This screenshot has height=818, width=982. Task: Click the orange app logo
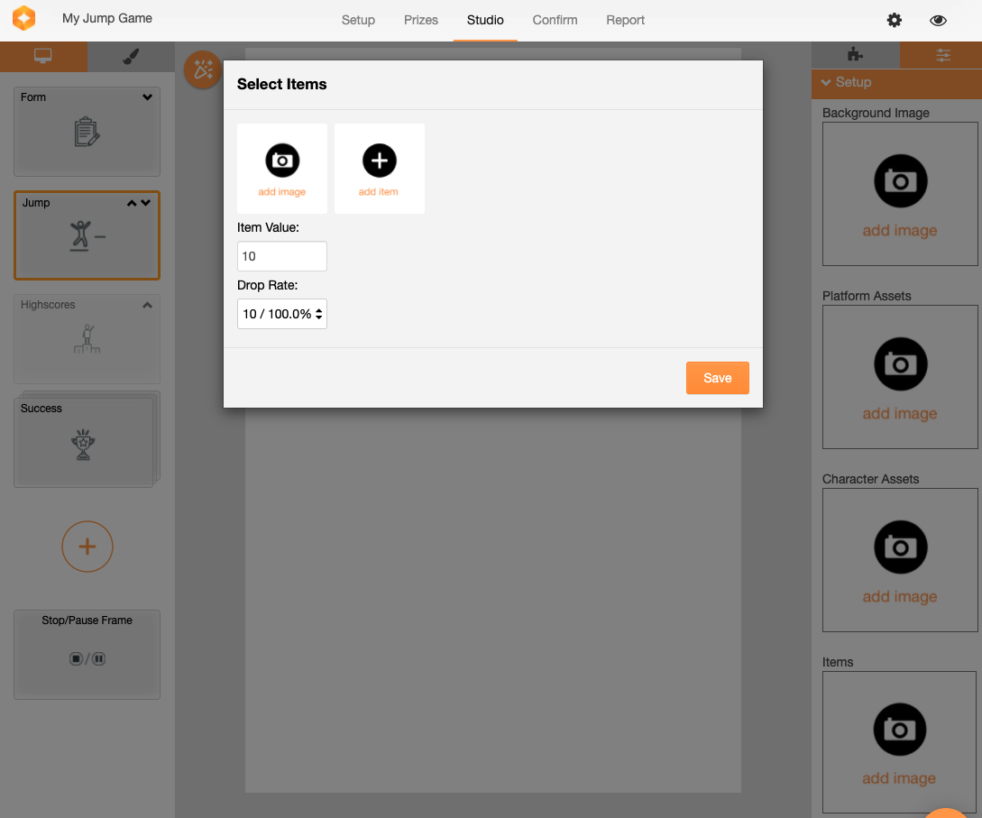coord(24,19)
